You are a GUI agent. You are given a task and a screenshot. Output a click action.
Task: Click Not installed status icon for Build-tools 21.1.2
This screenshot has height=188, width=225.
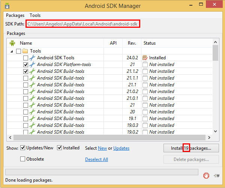[145, 71]
